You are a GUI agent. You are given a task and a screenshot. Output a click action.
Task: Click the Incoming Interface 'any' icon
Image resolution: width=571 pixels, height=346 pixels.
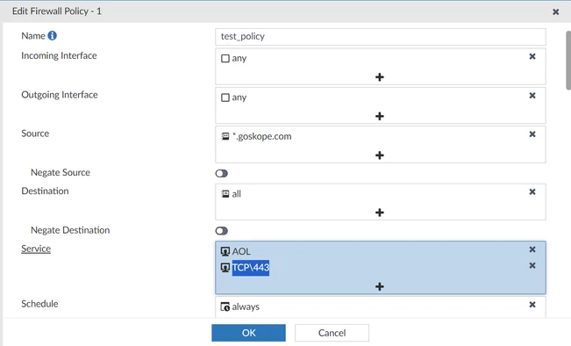225,58
